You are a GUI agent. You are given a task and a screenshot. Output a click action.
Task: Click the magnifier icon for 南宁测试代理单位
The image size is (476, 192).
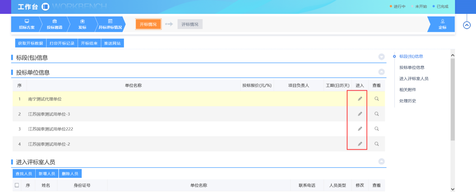click(x=377, y=99)
